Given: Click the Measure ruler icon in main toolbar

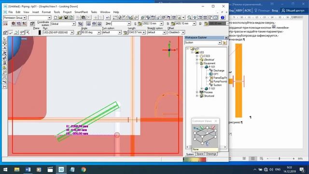Looking at the screenshot, I should (136, 17).
